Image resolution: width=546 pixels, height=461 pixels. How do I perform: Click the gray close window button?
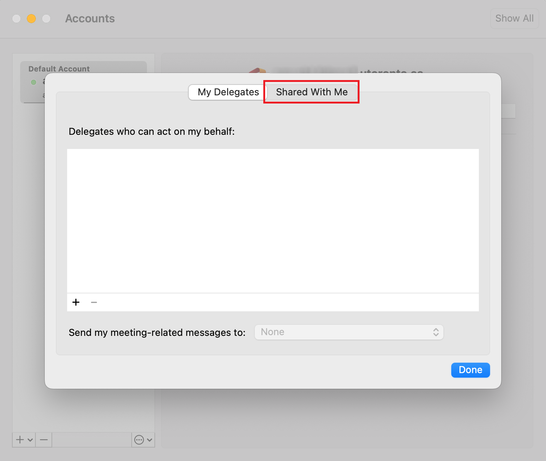(x=16, y=19)
